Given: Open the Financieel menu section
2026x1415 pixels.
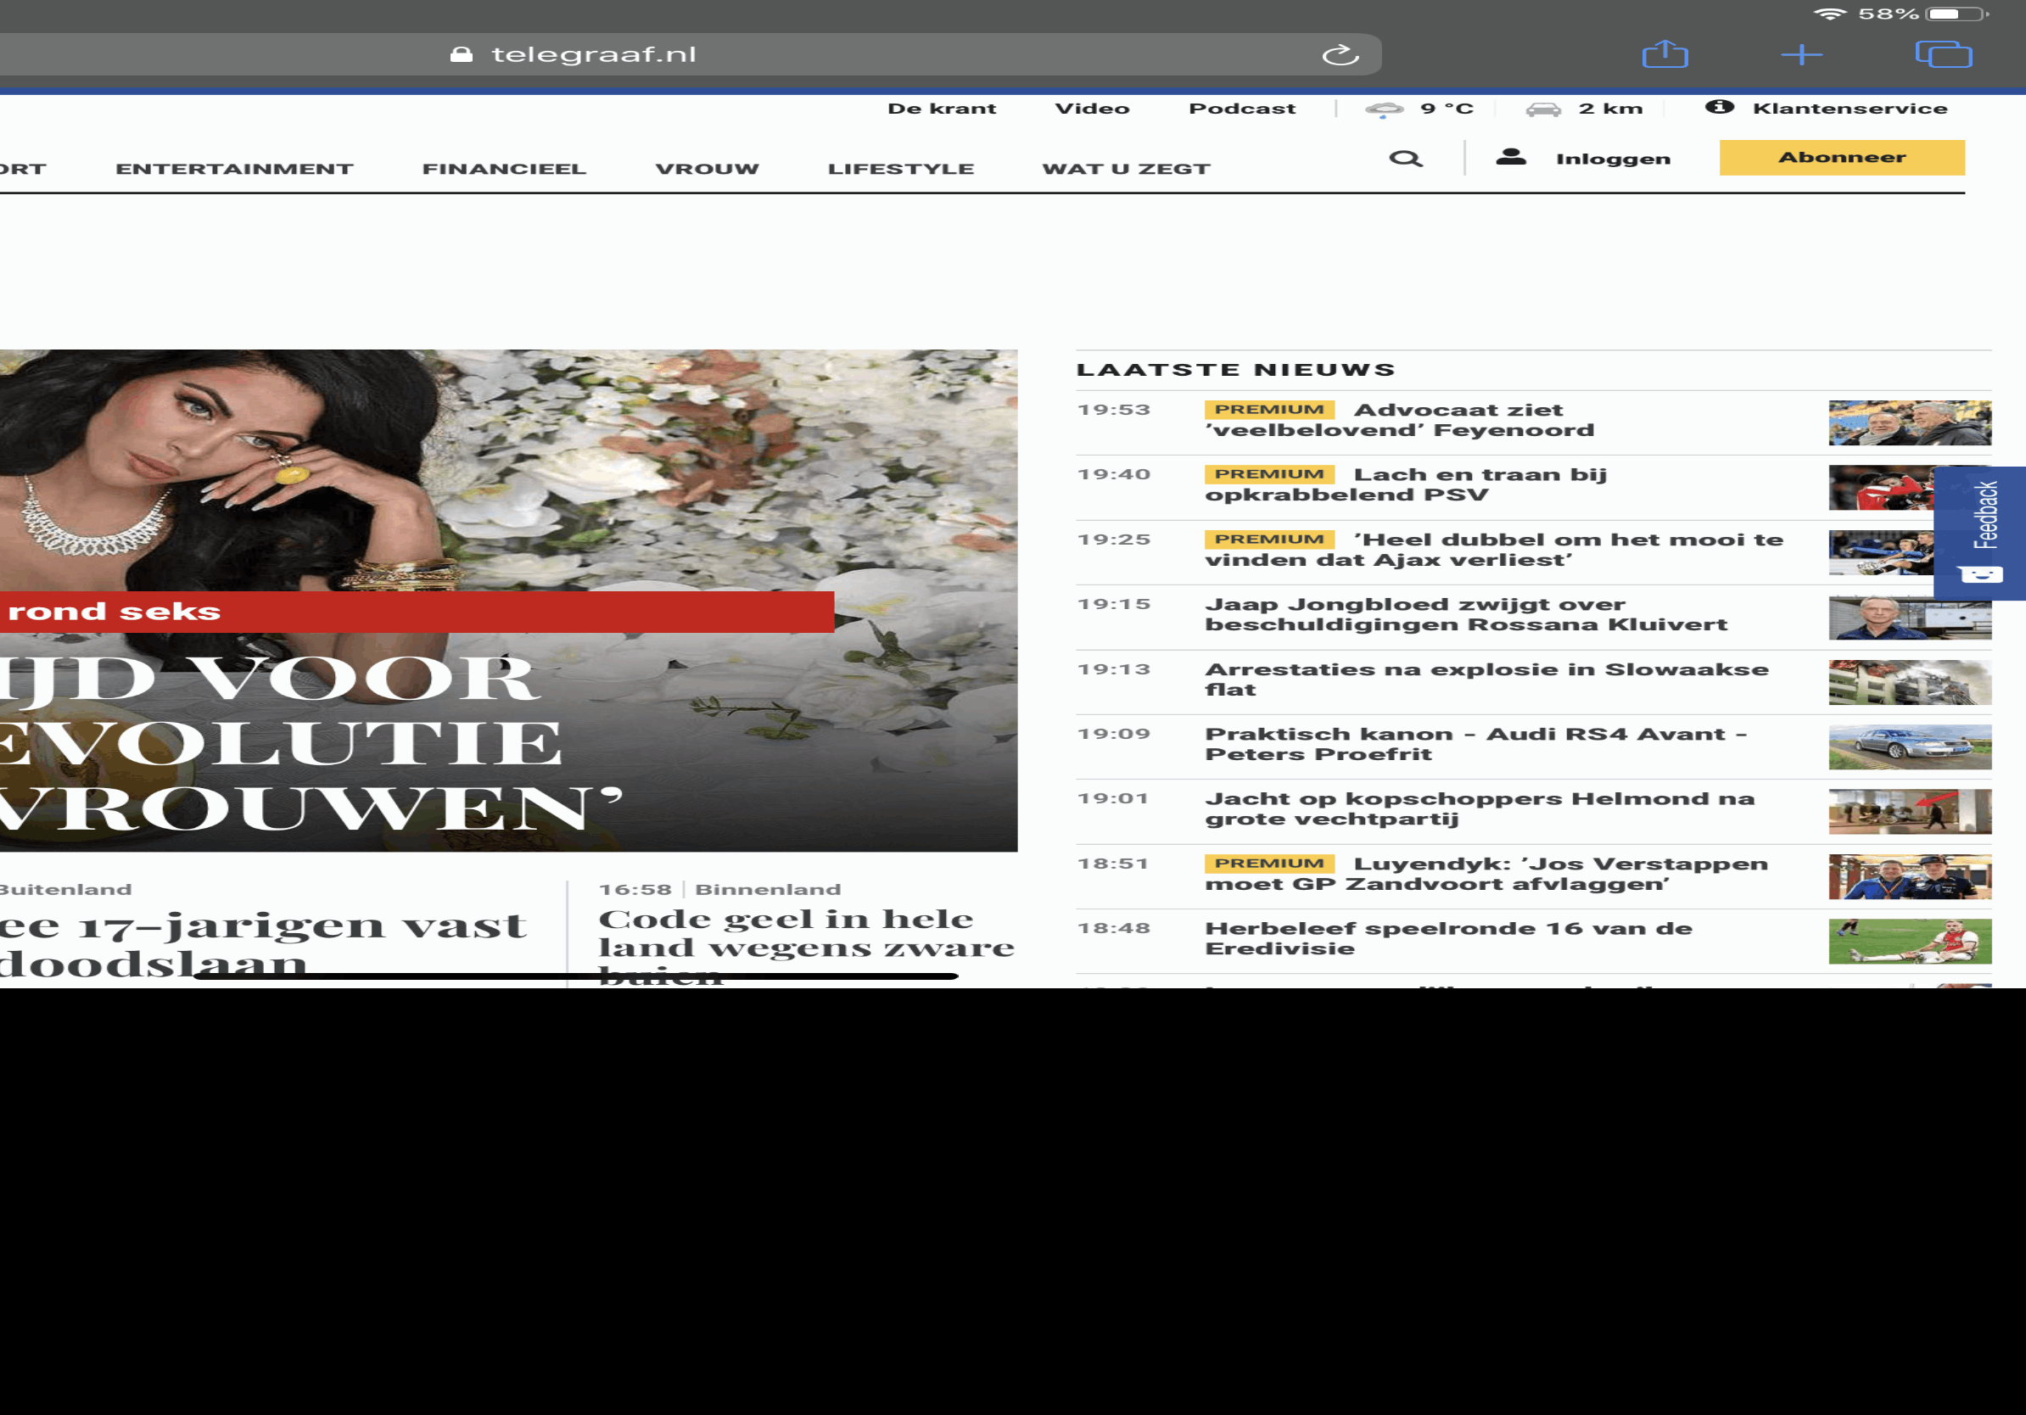Looking at the screenshot, I should 504,169.
